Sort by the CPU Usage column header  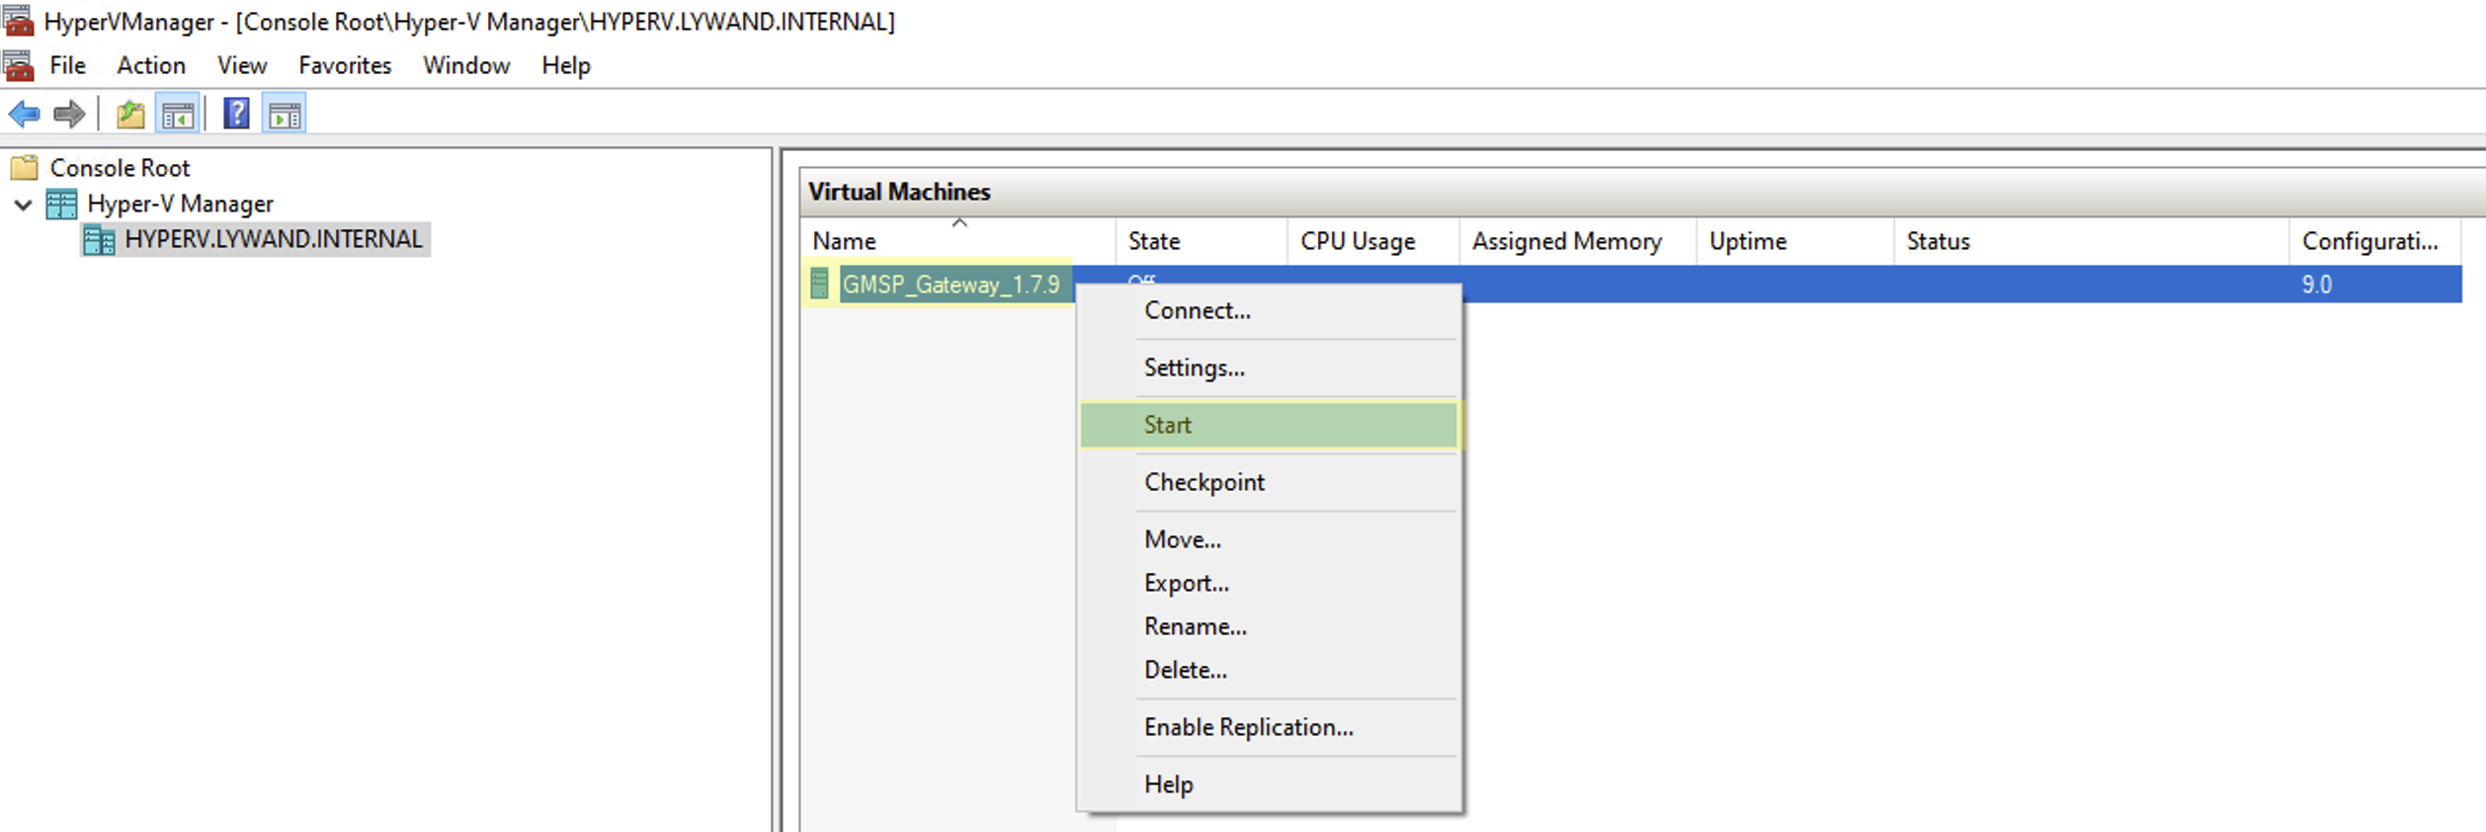pos(1373,241)
